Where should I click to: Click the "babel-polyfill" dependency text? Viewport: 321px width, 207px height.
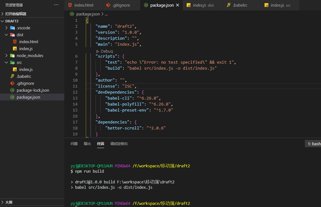click(125, 104)
